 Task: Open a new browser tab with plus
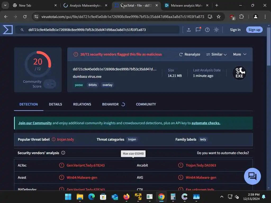click(x=216, y=5)
